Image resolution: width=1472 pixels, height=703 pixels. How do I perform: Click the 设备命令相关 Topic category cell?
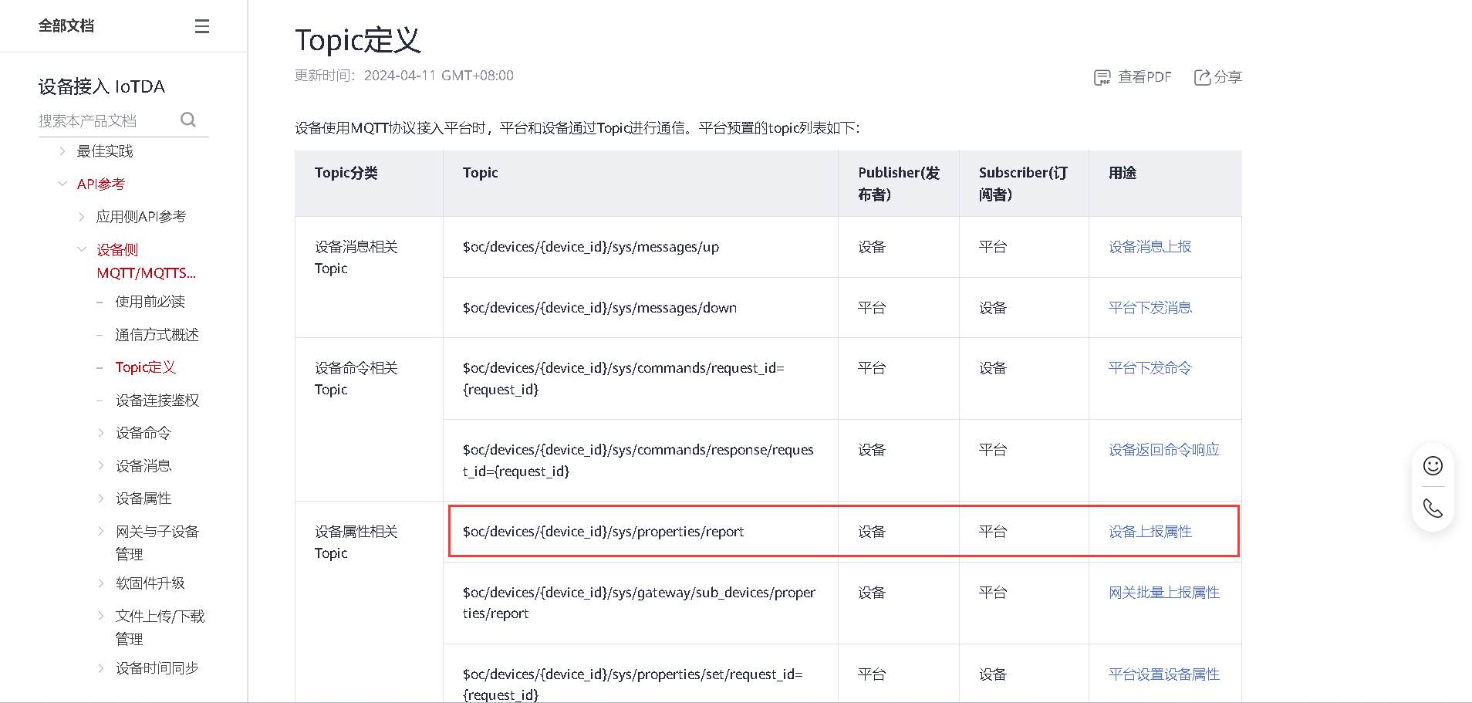coord(369,420)
